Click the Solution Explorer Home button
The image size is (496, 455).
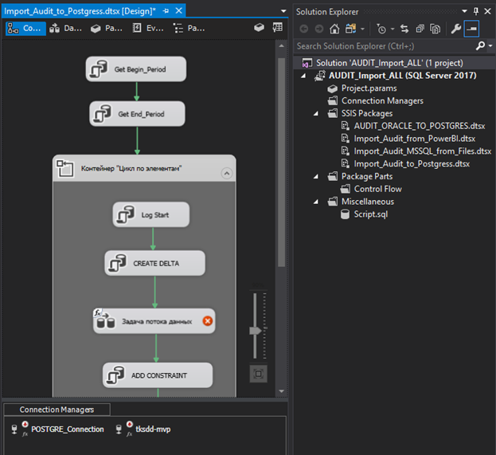point(334,29)
